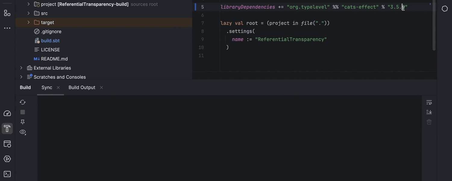
Task: Expand the target folder
Action: [x=29, y=22]
